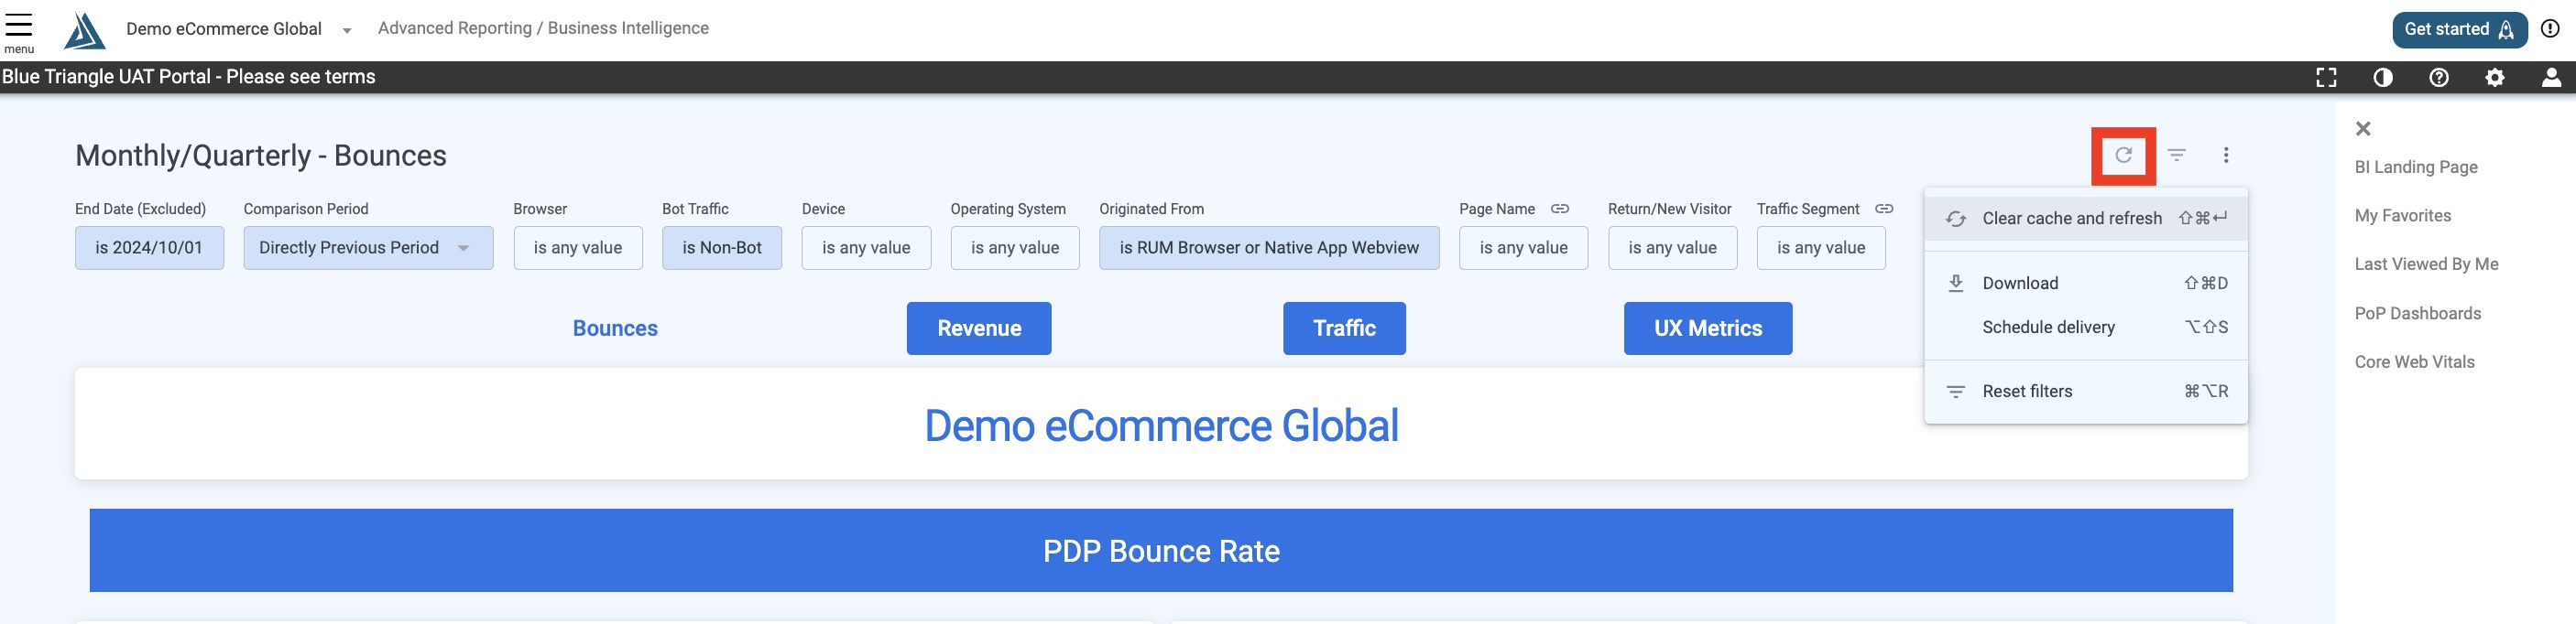Toggle fullscreen mode icon
The height and width of the screenshot is (624, 2576).
2326,78
